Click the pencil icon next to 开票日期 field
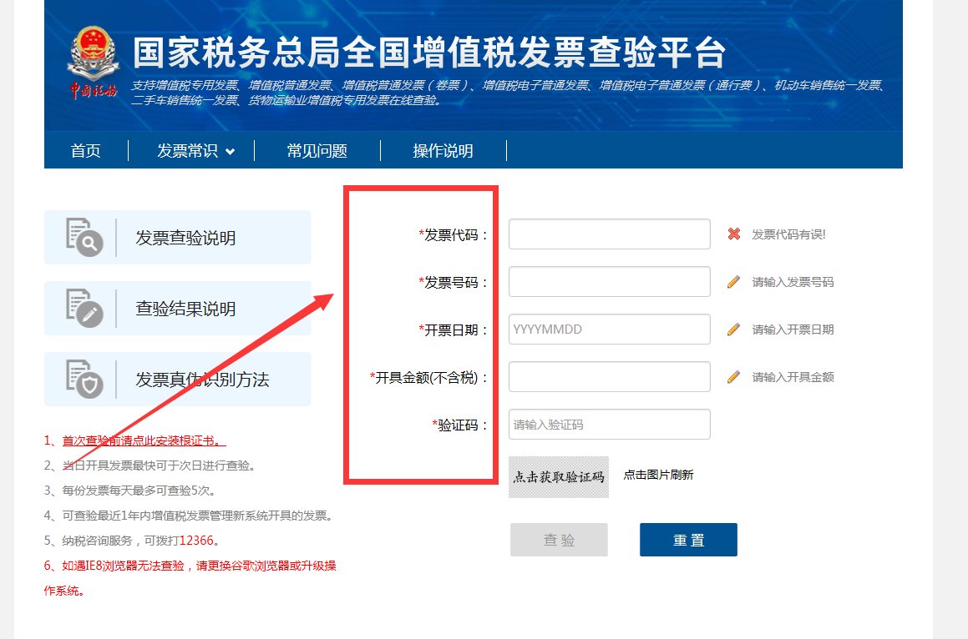 [x=732, y=330]
